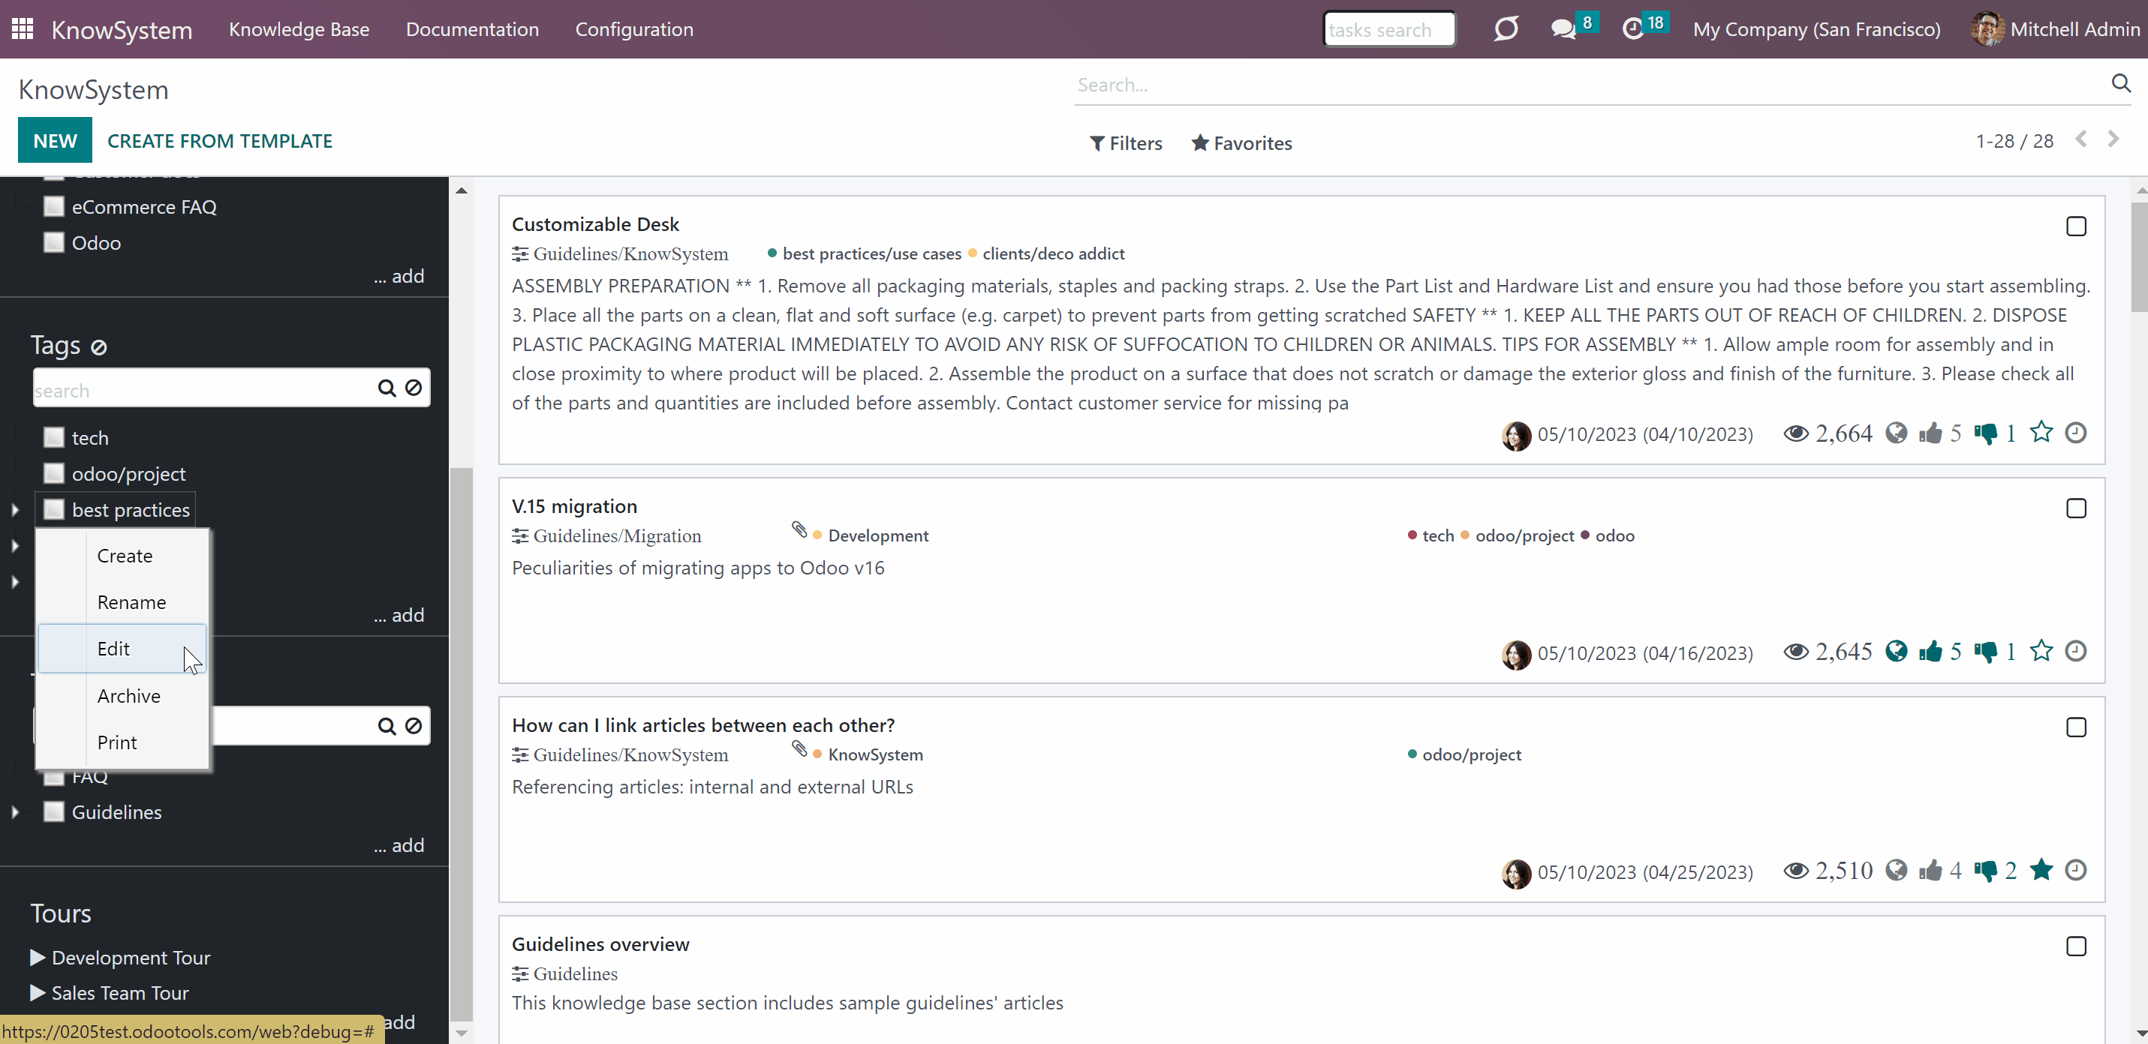The image size is (2148, 1044).
Task: Tick the odoo/project tag checkbox
Action: pos(54,473)
